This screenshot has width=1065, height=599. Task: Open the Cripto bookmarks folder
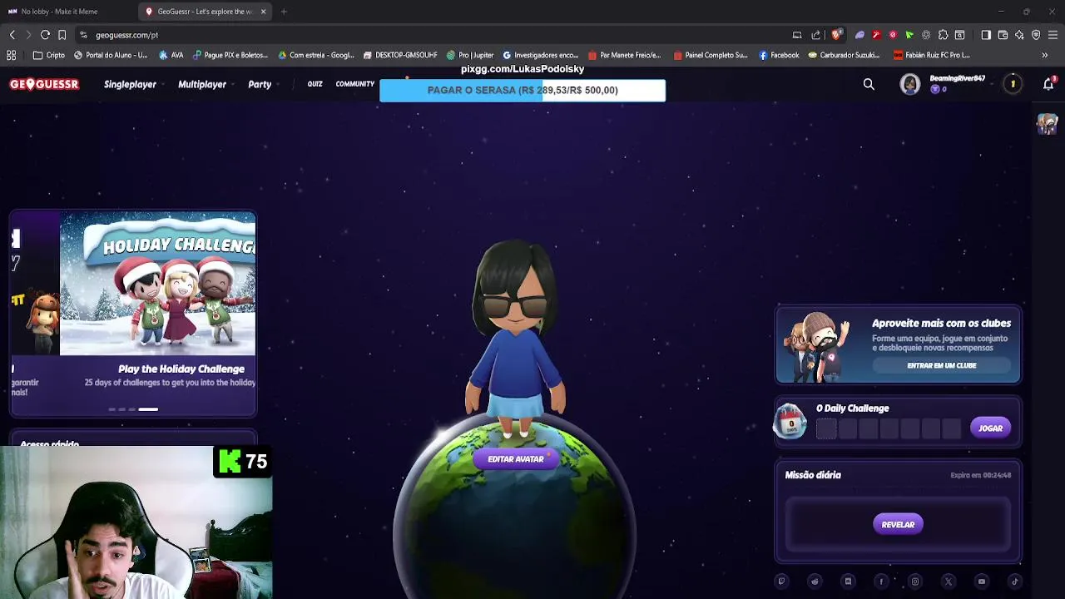(49, 55)
